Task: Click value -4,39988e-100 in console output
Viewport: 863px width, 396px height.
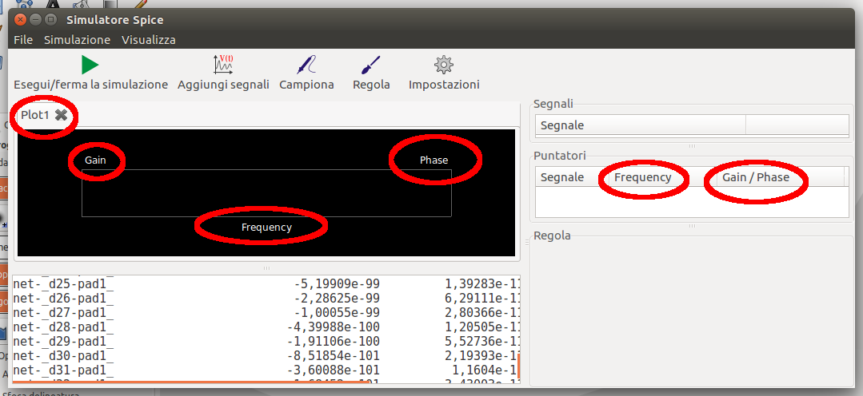Action: (334, 327)
